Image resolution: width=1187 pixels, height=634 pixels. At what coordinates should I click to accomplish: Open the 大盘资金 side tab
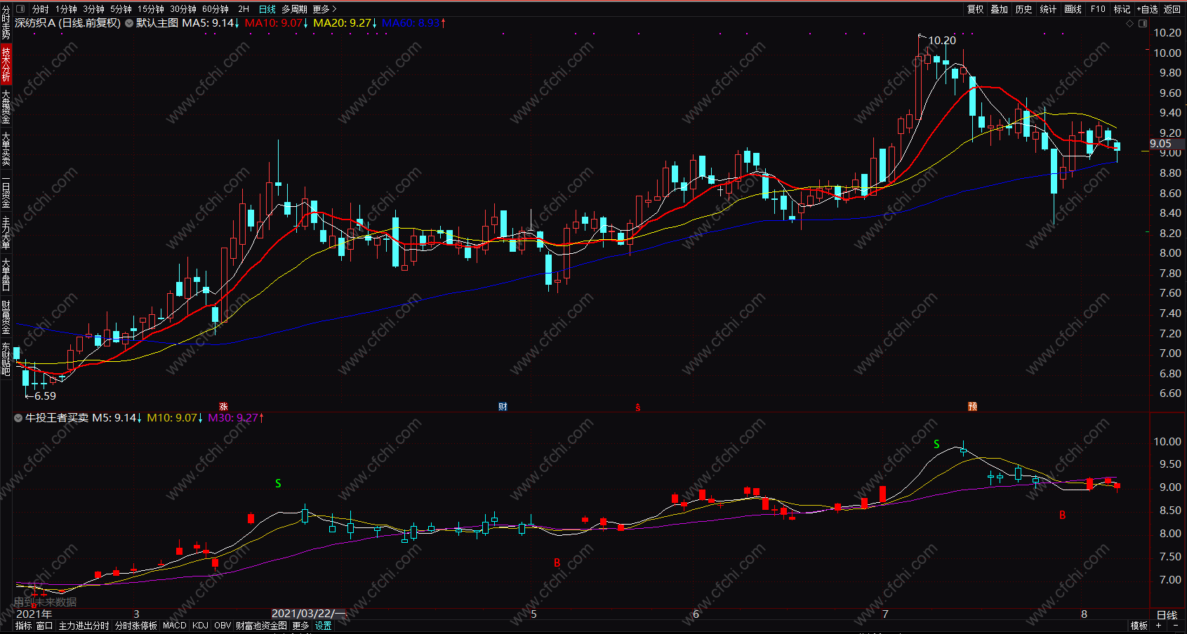(6, 107)
